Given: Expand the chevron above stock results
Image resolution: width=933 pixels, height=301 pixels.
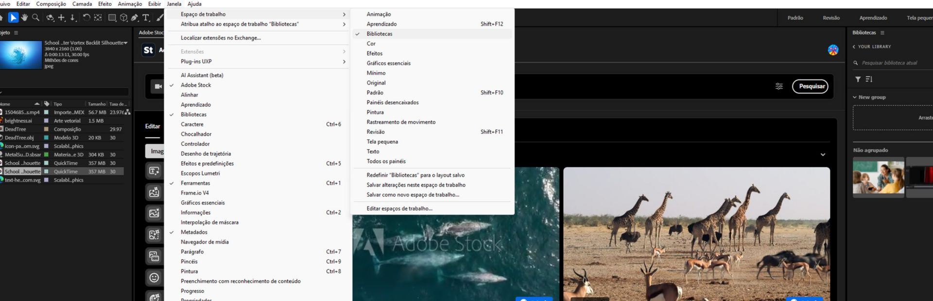Looking at the screenshot, I should [x=823, y=155].
